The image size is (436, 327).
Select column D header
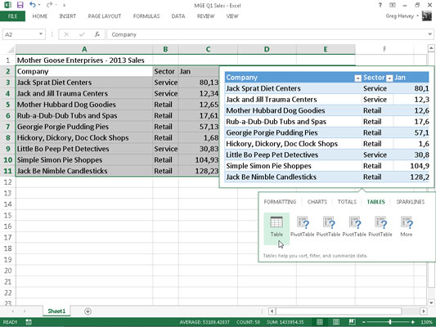tap(267, 49)
